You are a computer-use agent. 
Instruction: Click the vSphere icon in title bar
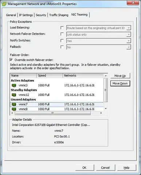(x=4, y=4)
